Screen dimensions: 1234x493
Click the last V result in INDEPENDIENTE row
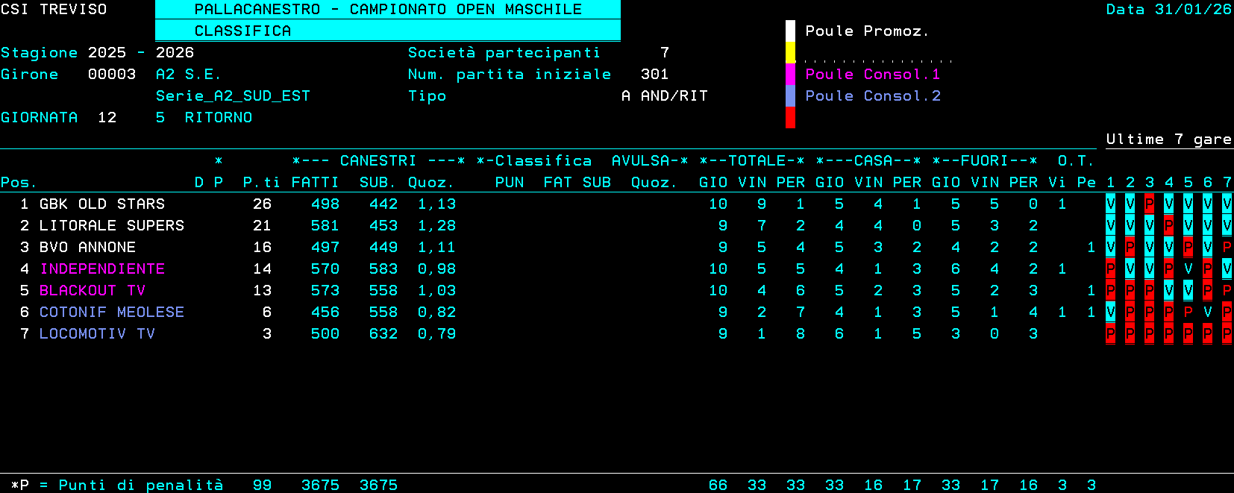[x=1227, y=269]
